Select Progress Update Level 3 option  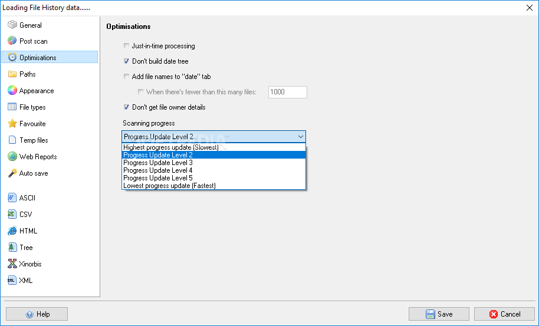(214, 163)
